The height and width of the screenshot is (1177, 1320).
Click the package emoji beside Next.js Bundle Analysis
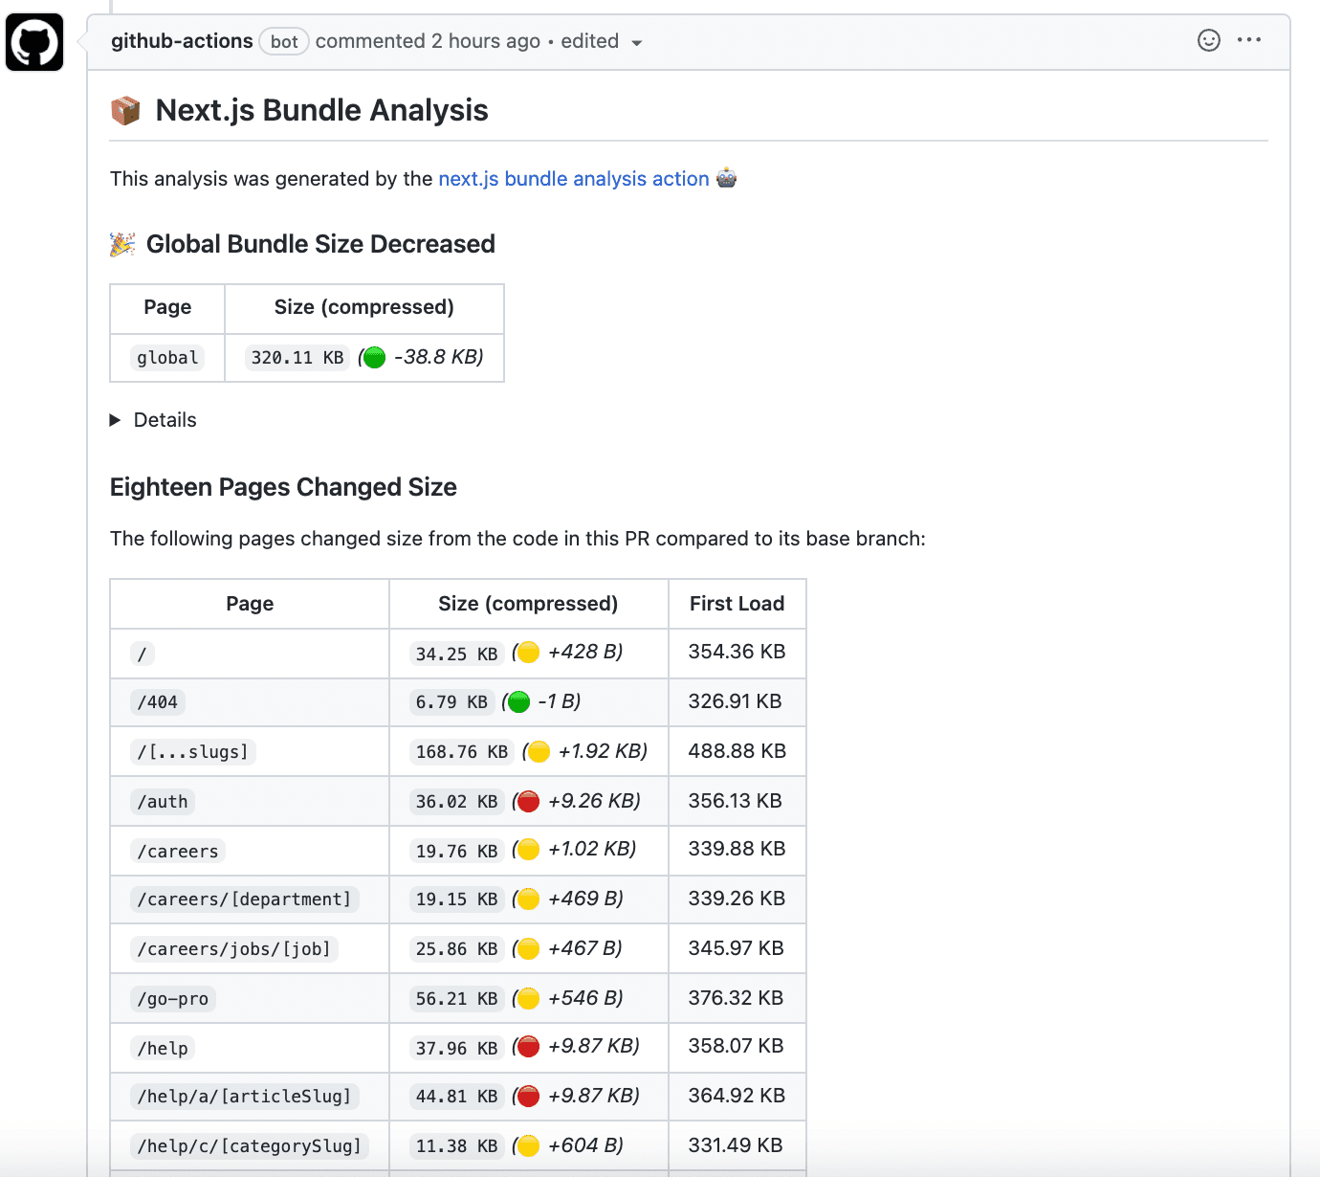click(x=125, y=111)
